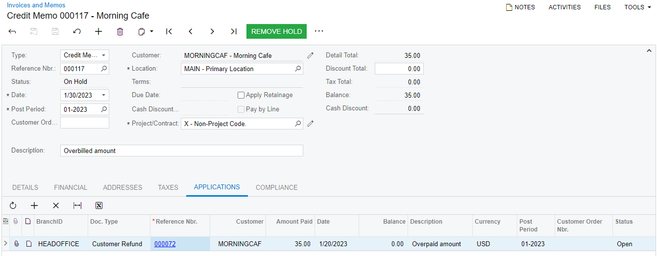The height and width of the screenshot is (256, 657).
Task: Expand the HEADOFFICE row selector arrow
Action: click(x=5, y=243)
